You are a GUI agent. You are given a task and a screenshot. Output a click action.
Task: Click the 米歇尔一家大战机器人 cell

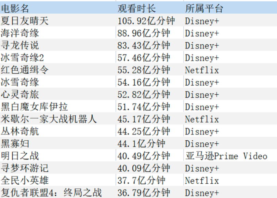point(49,119)
